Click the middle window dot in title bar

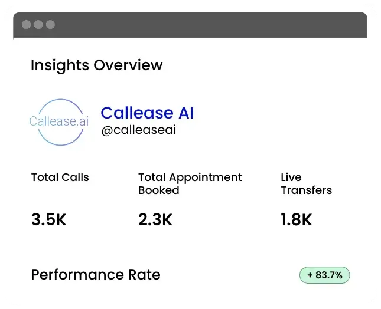pyautogui.click(x=38, y=25)
